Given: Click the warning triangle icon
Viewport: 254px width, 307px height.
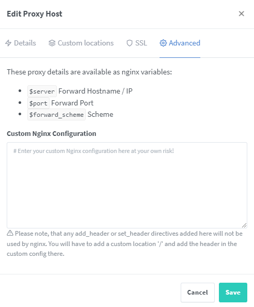Looking at the screenshot, I should click(10, 233).
